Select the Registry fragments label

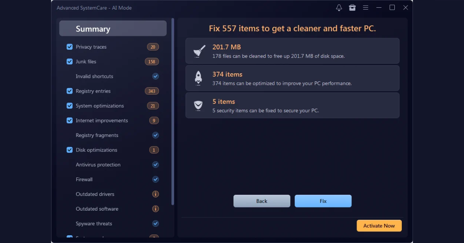(x=97, y=135)
